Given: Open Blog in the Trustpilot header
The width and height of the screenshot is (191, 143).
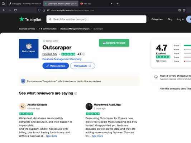Looking at the screenshot, I should point(170,19).
